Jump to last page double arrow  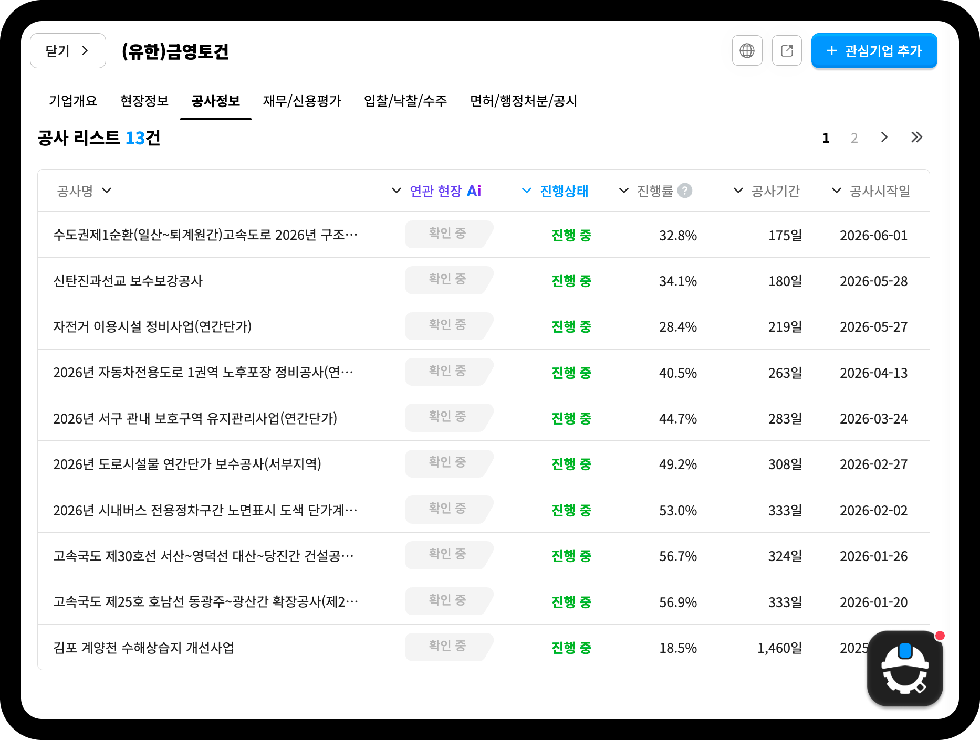click(x=916, y=138)
